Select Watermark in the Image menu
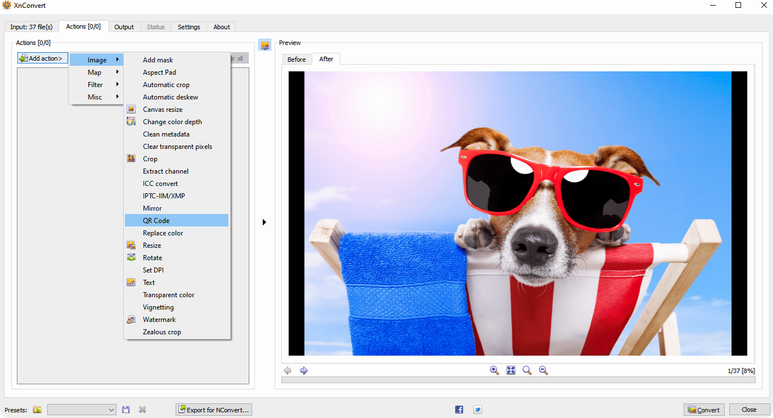 pyautogui.click(x=159, y=320)
